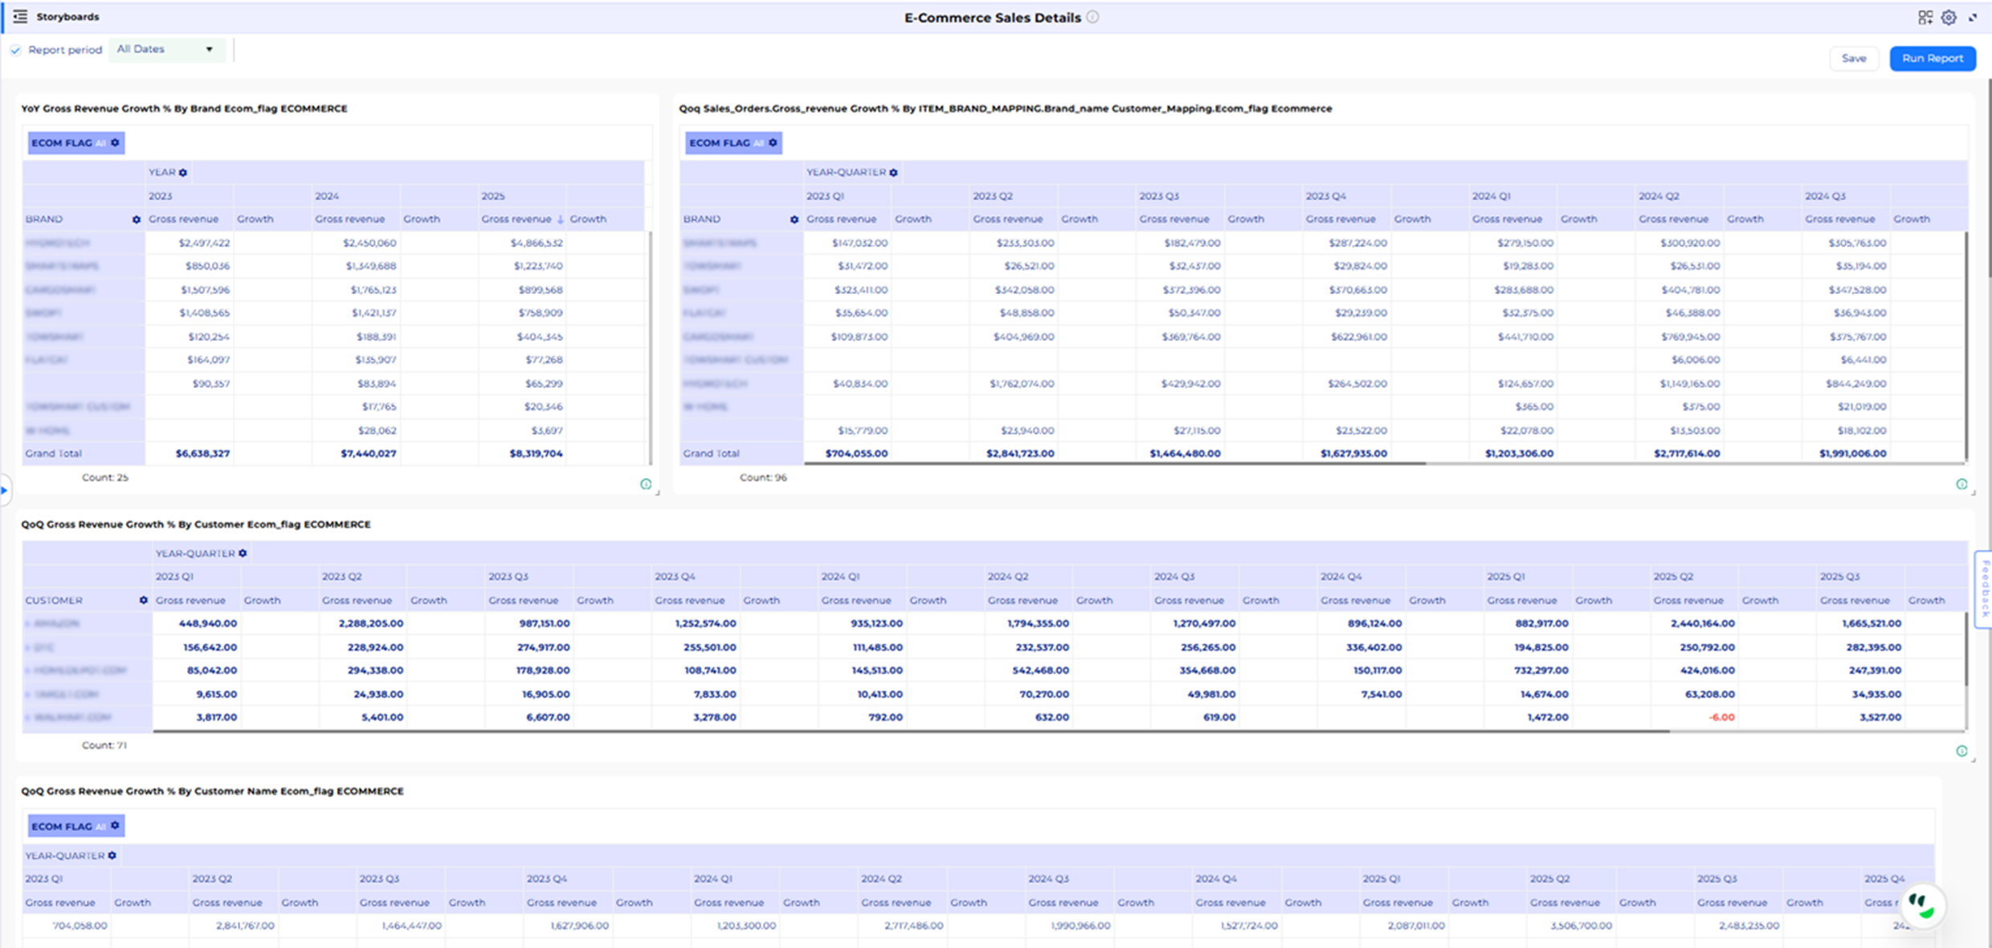
Task: Open the YEAR column settings gear
Action: click(x=183, y=172)
